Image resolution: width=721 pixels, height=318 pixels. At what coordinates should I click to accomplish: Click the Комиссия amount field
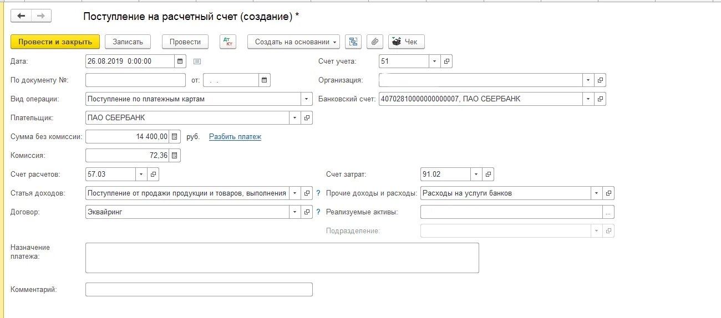128,155
